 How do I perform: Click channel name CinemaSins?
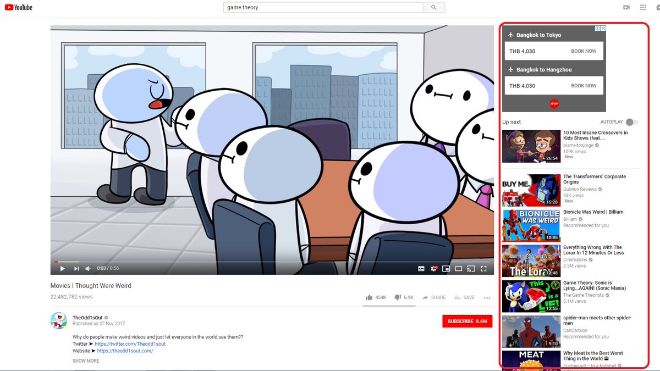(575, 260)
